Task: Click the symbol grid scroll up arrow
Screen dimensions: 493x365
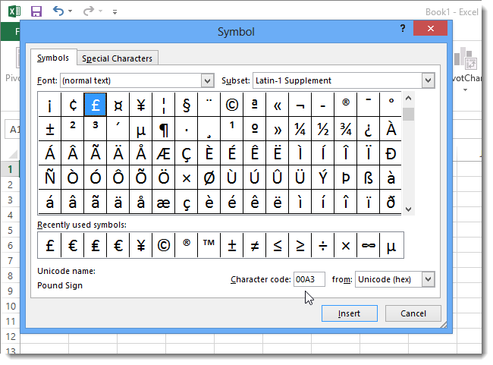Action: tap(408, 98)
